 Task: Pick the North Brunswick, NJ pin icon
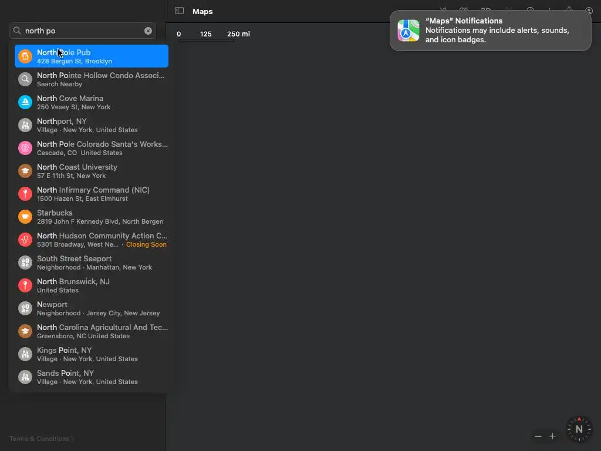coord(25,285)
